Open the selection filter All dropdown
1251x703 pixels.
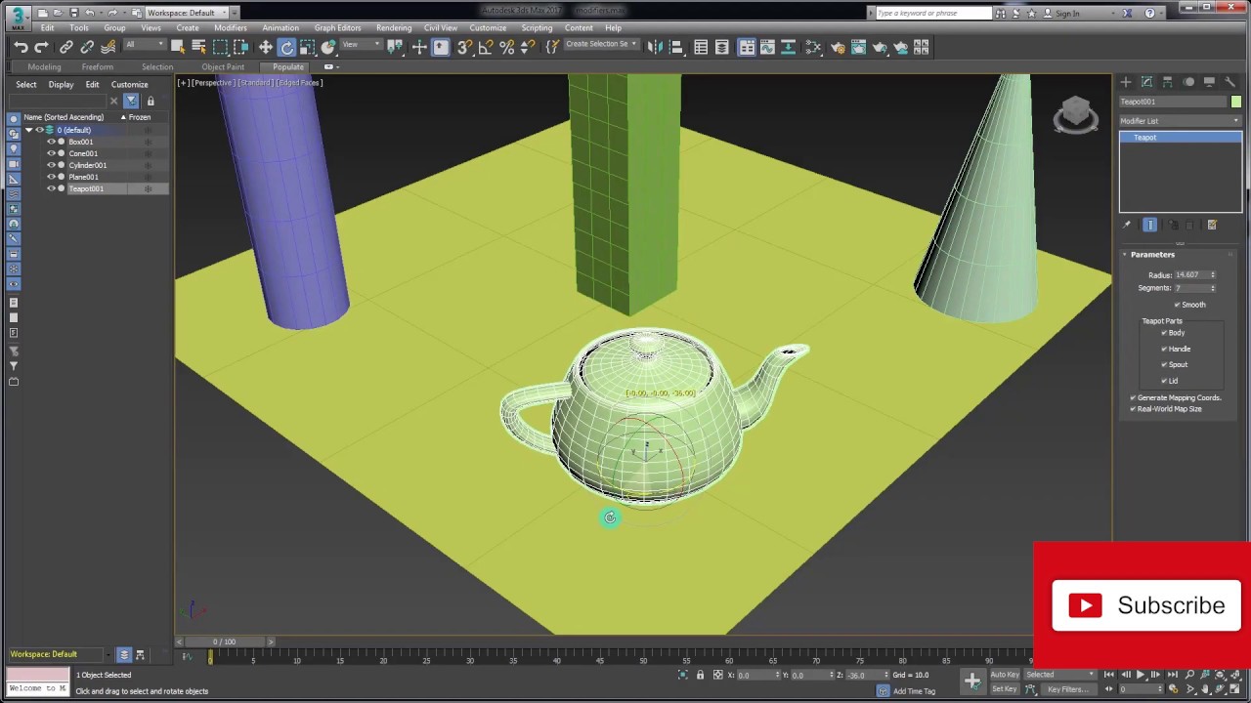(x=144, y=46)
